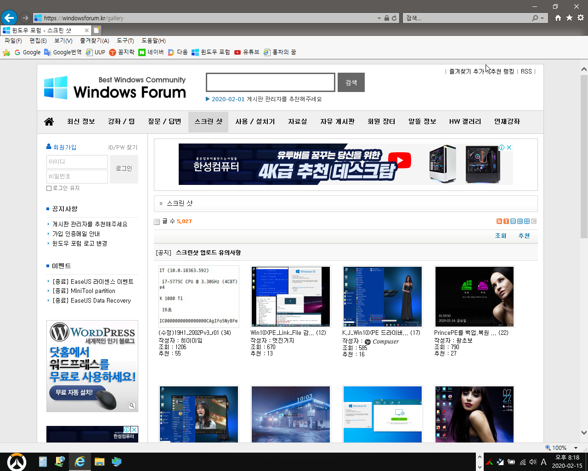
Task: Click the site search input field
Action: pos(271,82)
